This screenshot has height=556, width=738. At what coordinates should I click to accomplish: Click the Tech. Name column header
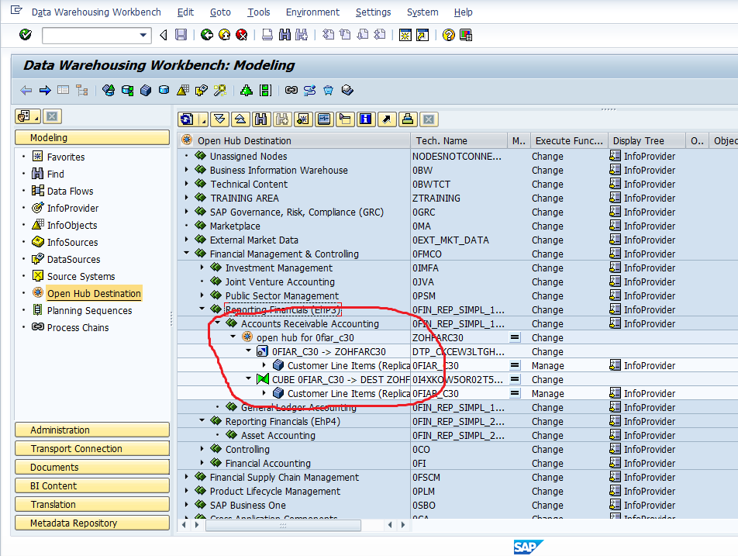tap(459, 141)
